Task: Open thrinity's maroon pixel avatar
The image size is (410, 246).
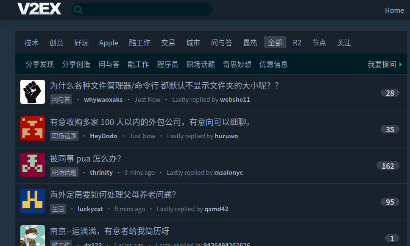Action: pos(33,165)
